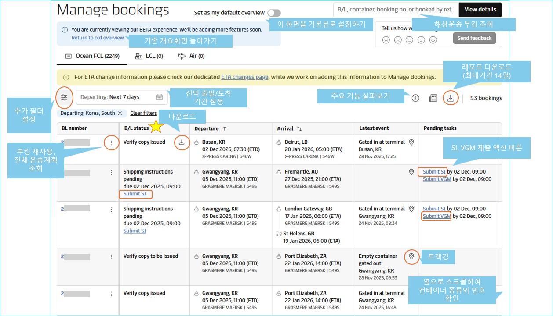Remove the 'Departing: Korea, South' filter chip
Viewport: 553px width, 316px height.
coord(120,113)
